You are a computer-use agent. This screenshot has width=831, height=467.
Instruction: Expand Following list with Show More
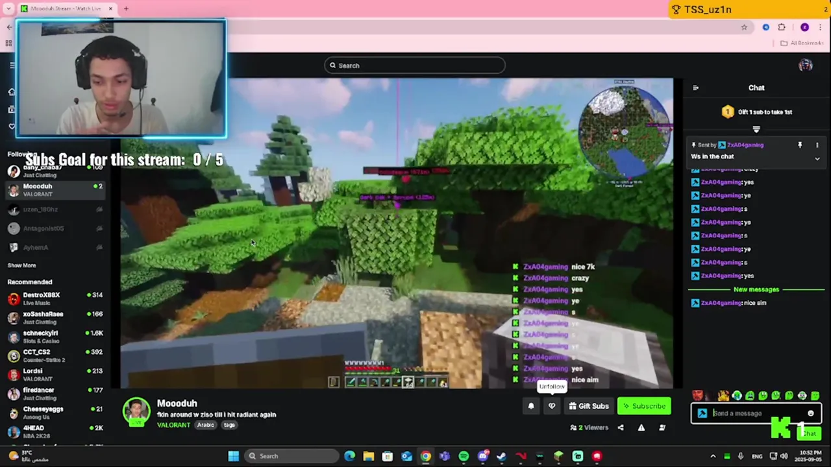click(21, 265)
